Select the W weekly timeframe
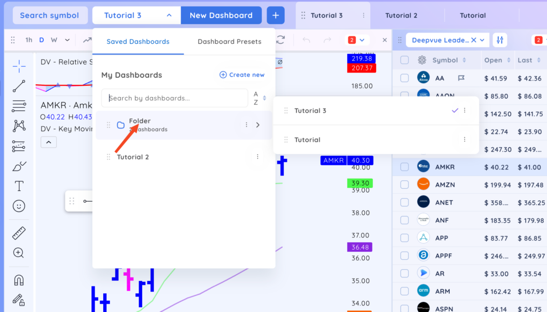 coord(54,40)
